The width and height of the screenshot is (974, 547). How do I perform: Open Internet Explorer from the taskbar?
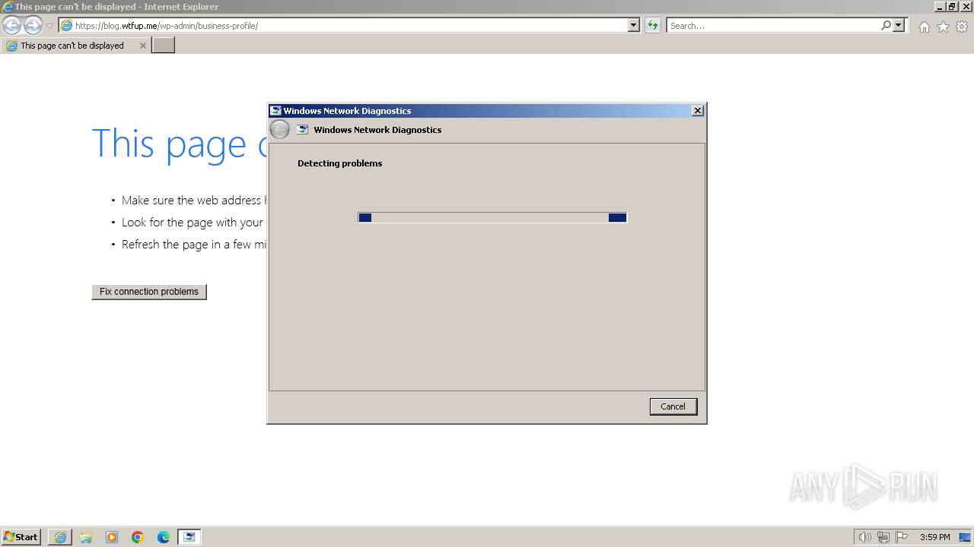[x=60, y=537]
